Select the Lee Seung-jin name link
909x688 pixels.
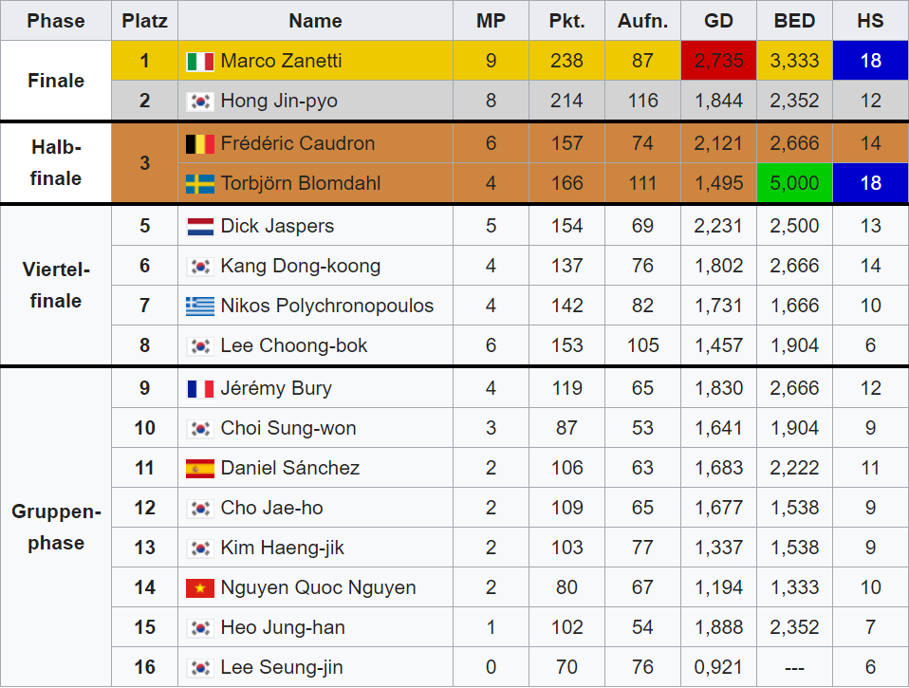point(282,667)
